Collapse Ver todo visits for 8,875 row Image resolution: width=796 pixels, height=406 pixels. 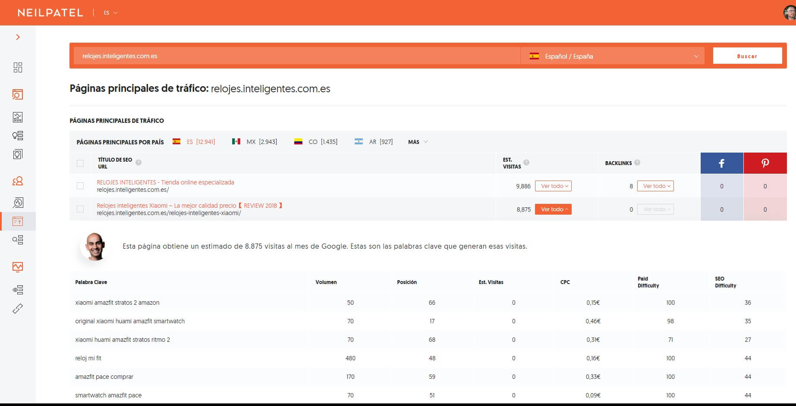(x=553, y=209)
